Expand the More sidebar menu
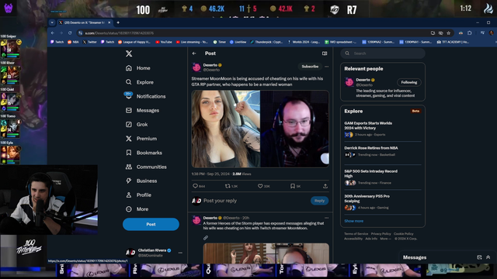The height and width of the screenshot is (279, 497). [x=137, y=209]
